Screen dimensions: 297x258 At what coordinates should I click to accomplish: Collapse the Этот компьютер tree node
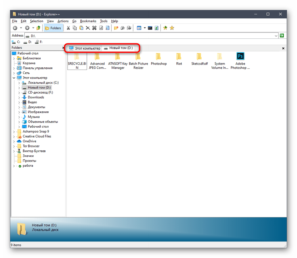(x=14, y=78)
